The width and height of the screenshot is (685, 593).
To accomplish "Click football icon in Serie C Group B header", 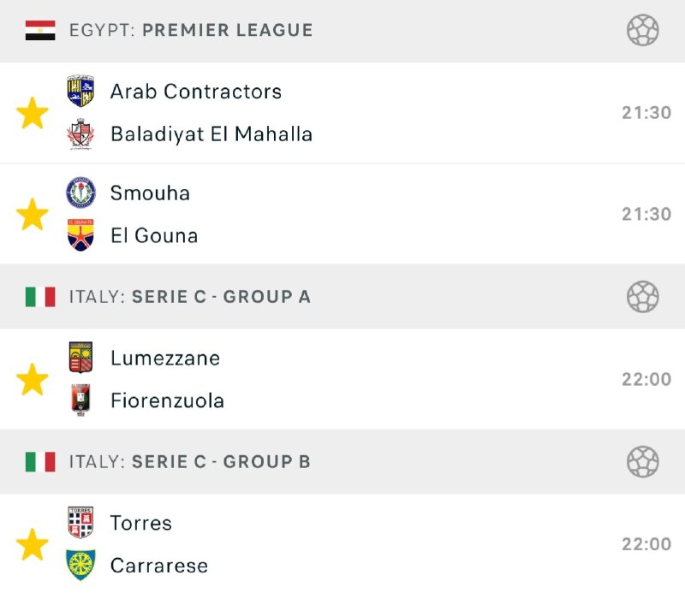I will tap(642, 462).
